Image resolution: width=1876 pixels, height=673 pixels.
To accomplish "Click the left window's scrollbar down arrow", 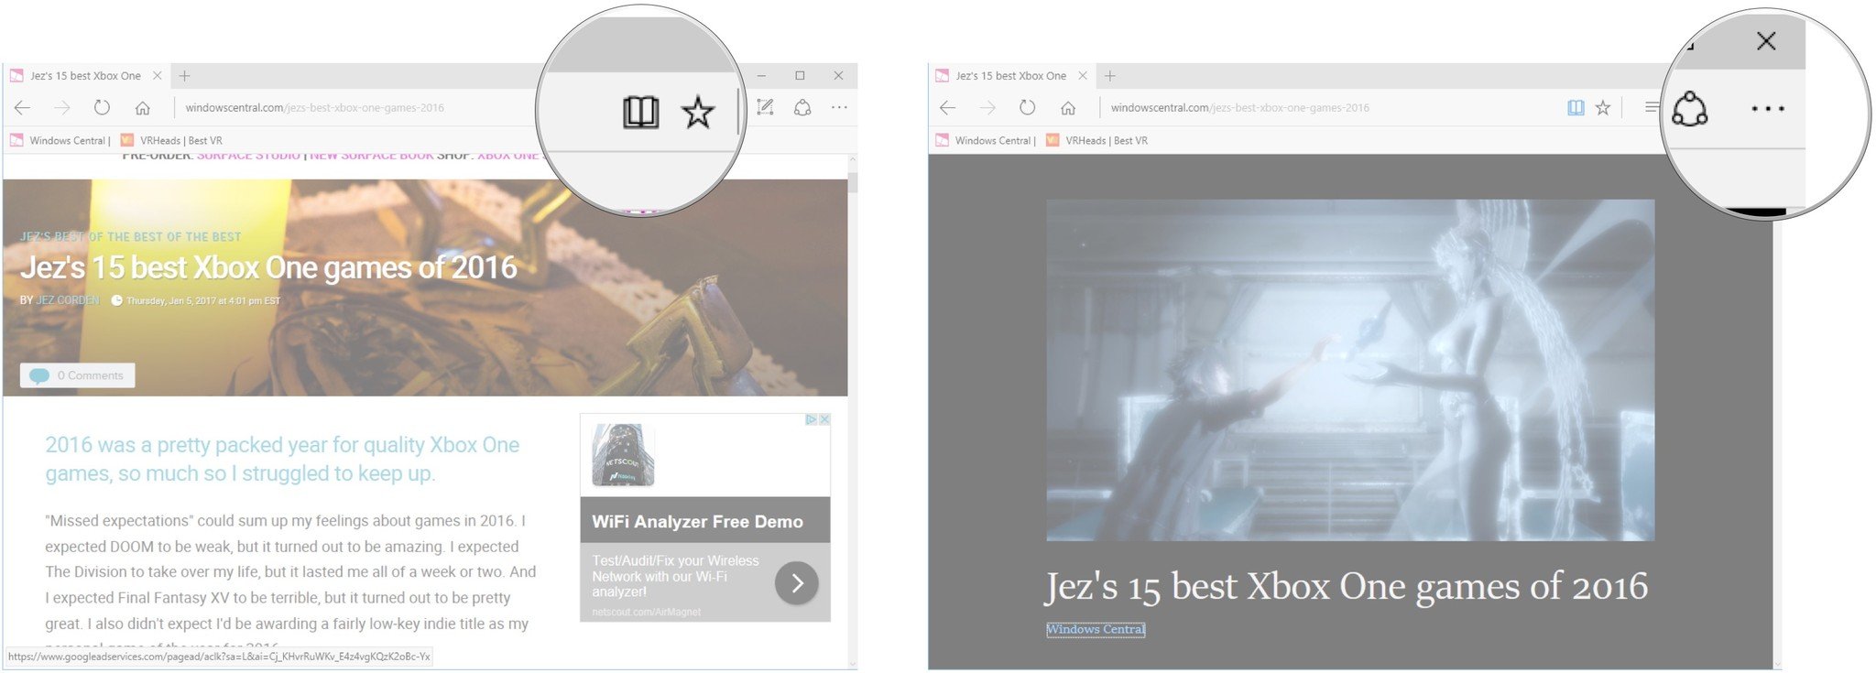I will pos(853,664).
